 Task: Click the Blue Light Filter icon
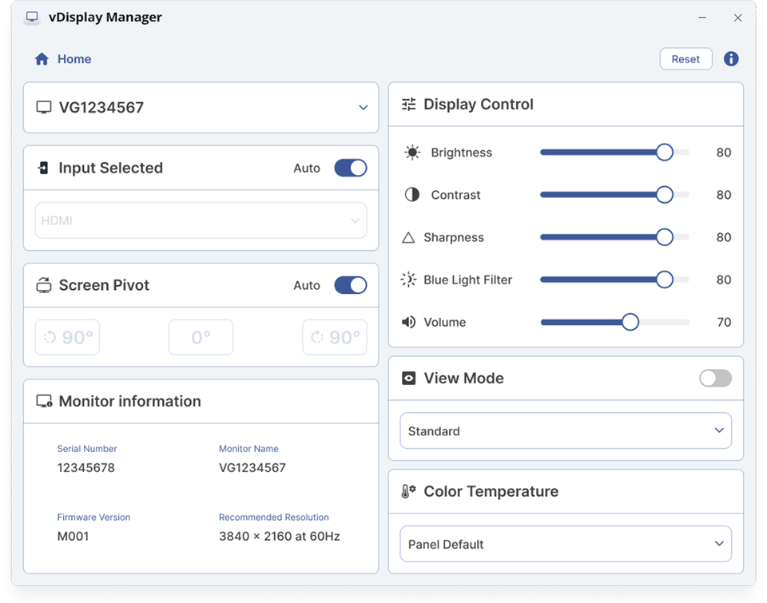[x=408, y=280]
